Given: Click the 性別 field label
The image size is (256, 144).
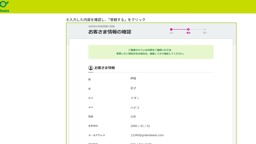Looking at the screenshot, I should 91,116.
